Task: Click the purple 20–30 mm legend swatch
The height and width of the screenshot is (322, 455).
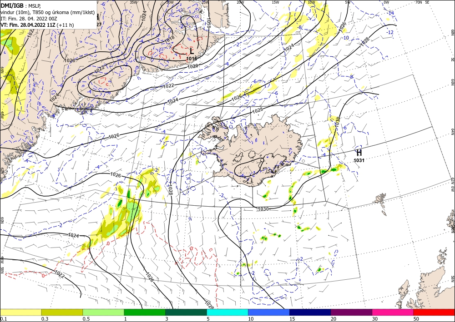Action: [x=351, y=312]
